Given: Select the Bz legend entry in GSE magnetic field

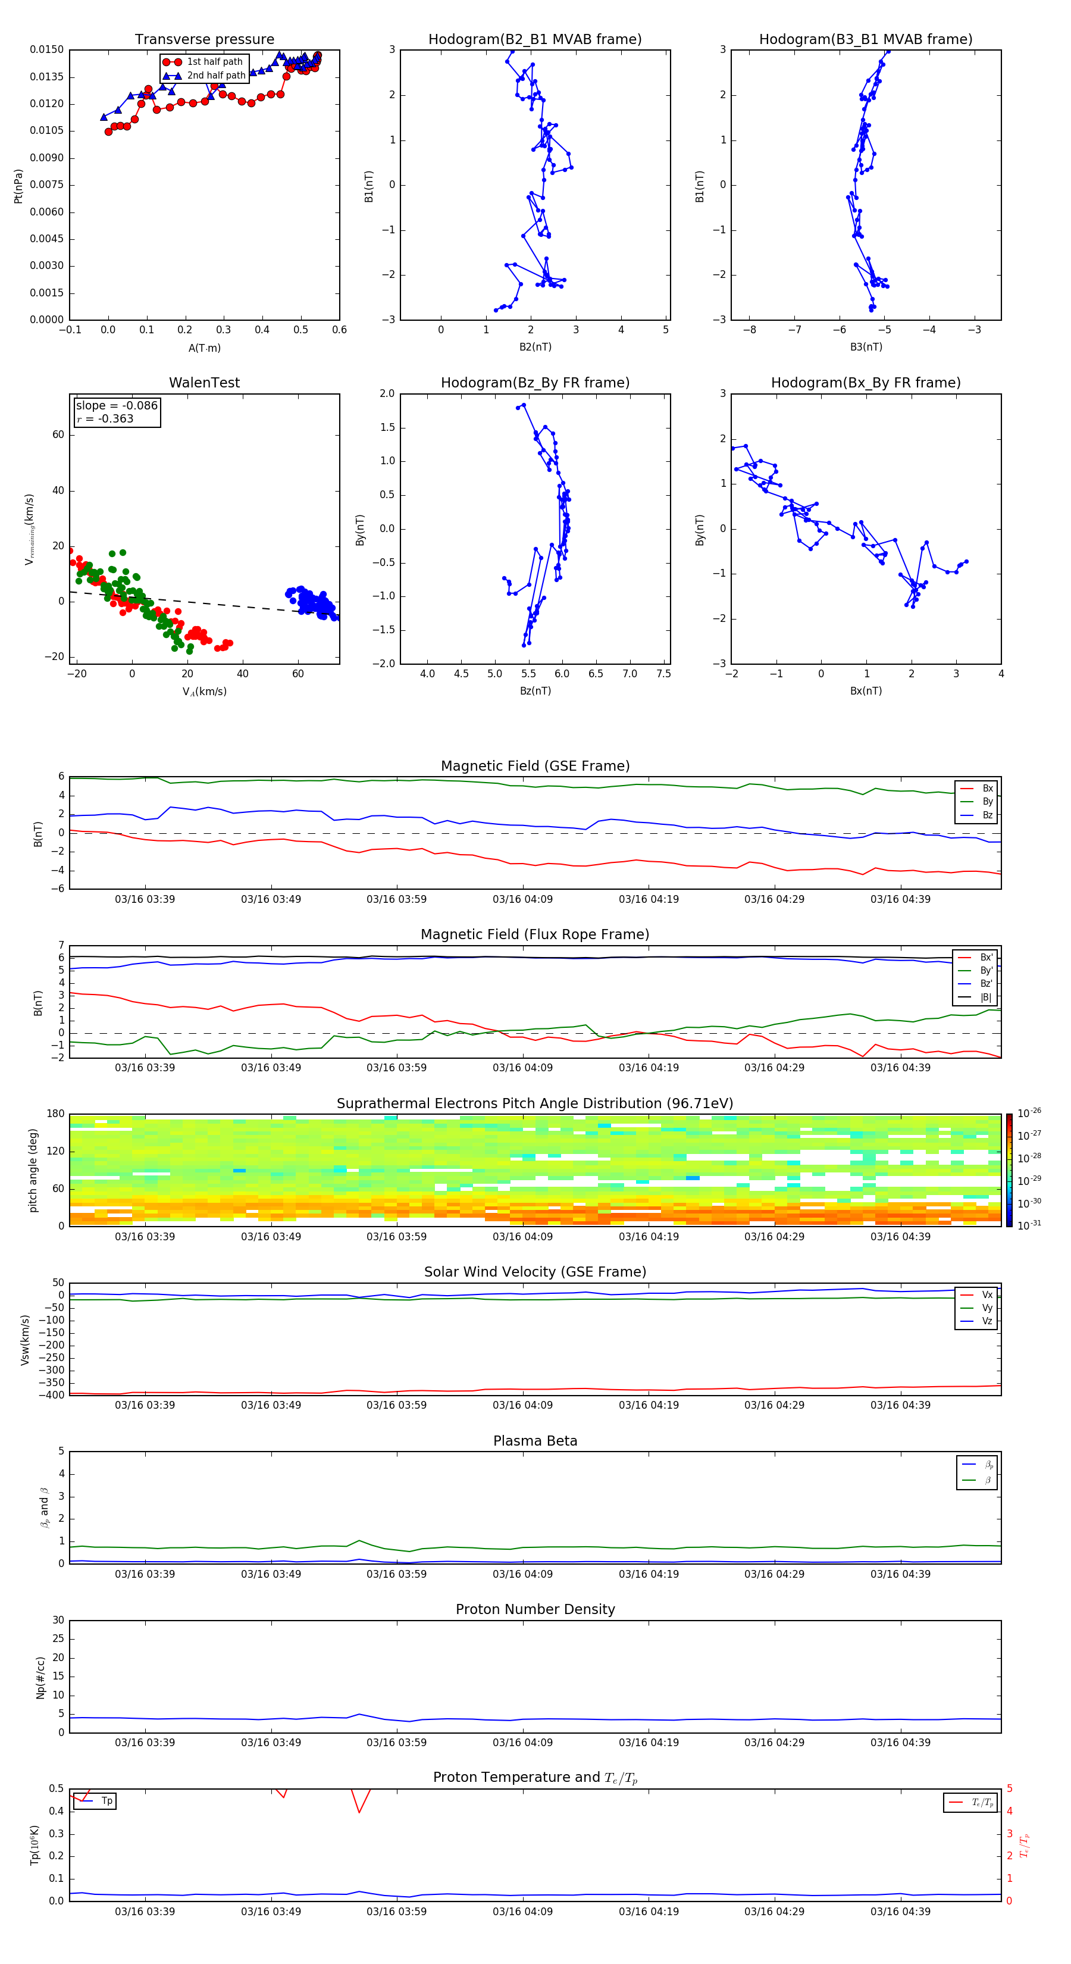Looking at the screenshot, I should 976,815.
